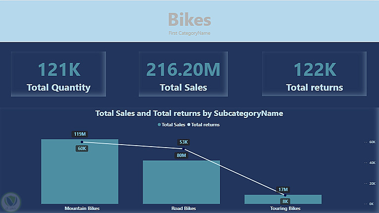Click the Total Sales legend marker
Screen dimensions: 379x213
159,125
